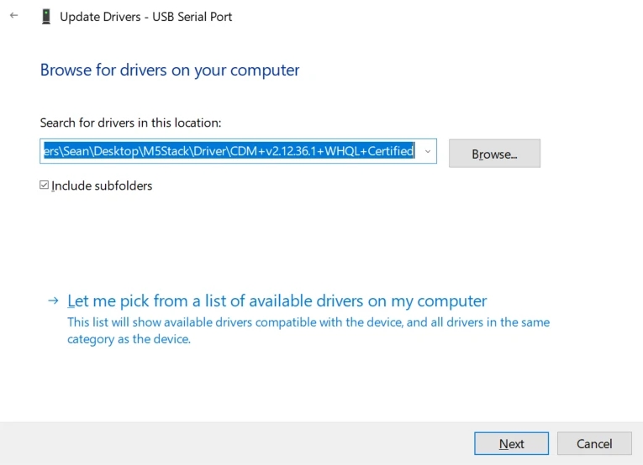Go back using the back arrow
Screen dimensions: 643x465
tap(13, 16)
